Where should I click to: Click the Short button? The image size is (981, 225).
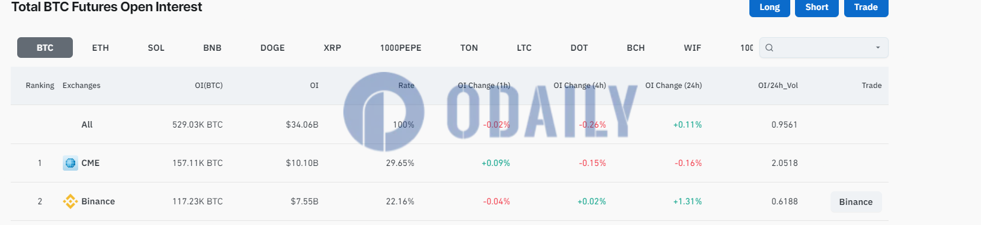816,8
